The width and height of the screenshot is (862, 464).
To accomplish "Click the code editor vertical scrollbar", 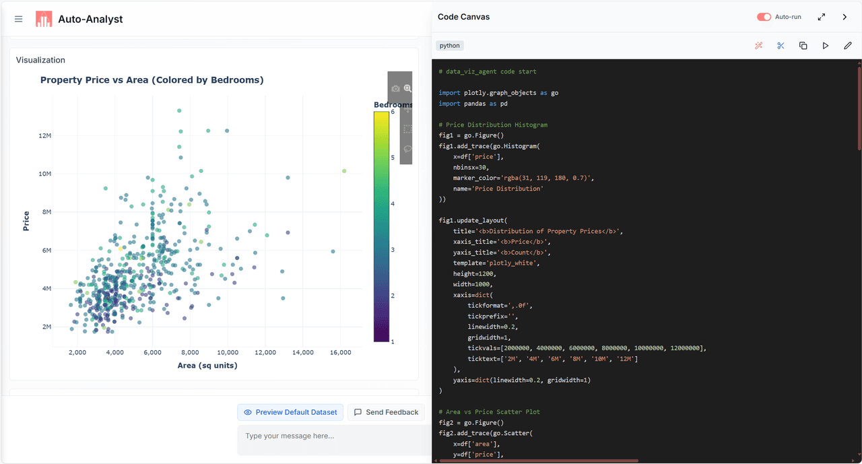I will (x=859, y=108).
